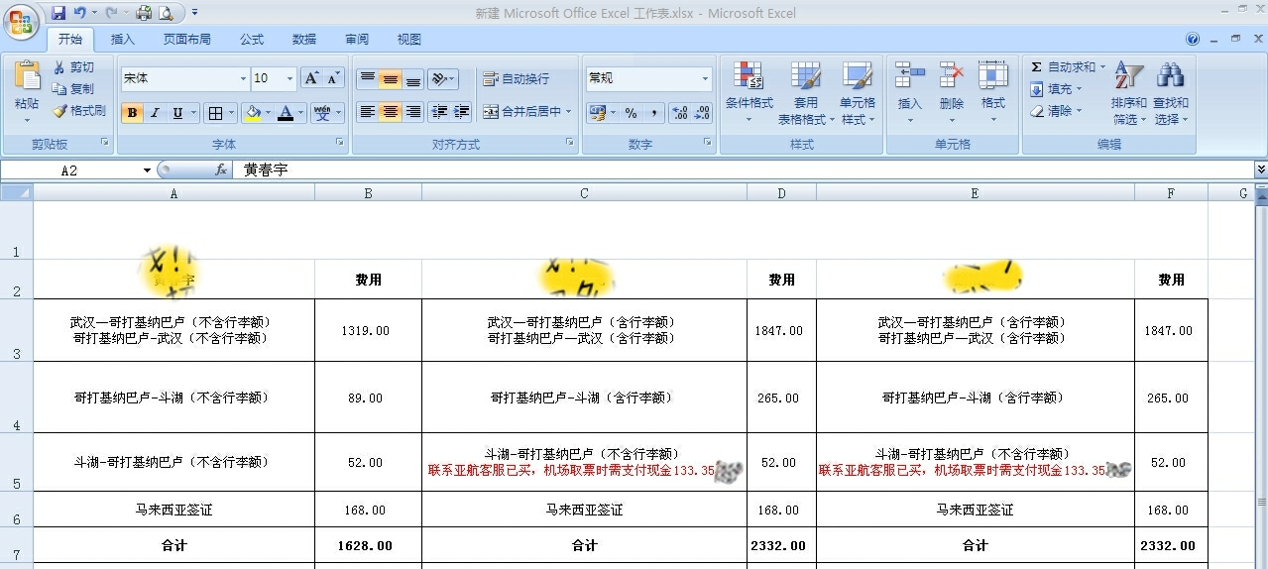Viewport: 1268px width, 569px height.
Task: Open the Name Box dropdown arrow
Action: pos(147,171)
